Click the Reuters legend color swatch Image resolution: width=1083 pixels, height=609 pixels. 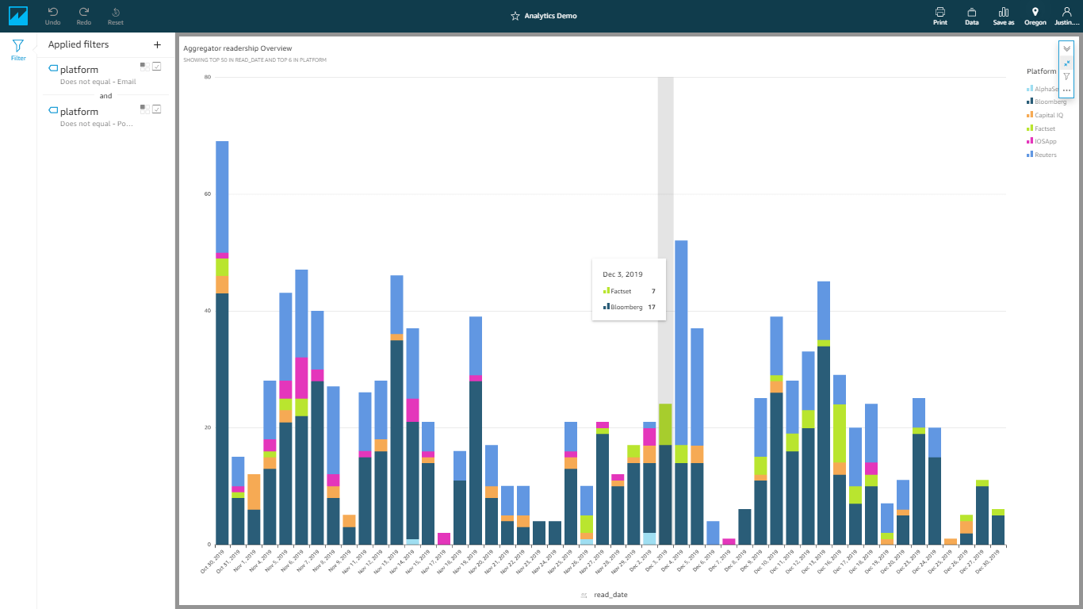click(1029, 155)
